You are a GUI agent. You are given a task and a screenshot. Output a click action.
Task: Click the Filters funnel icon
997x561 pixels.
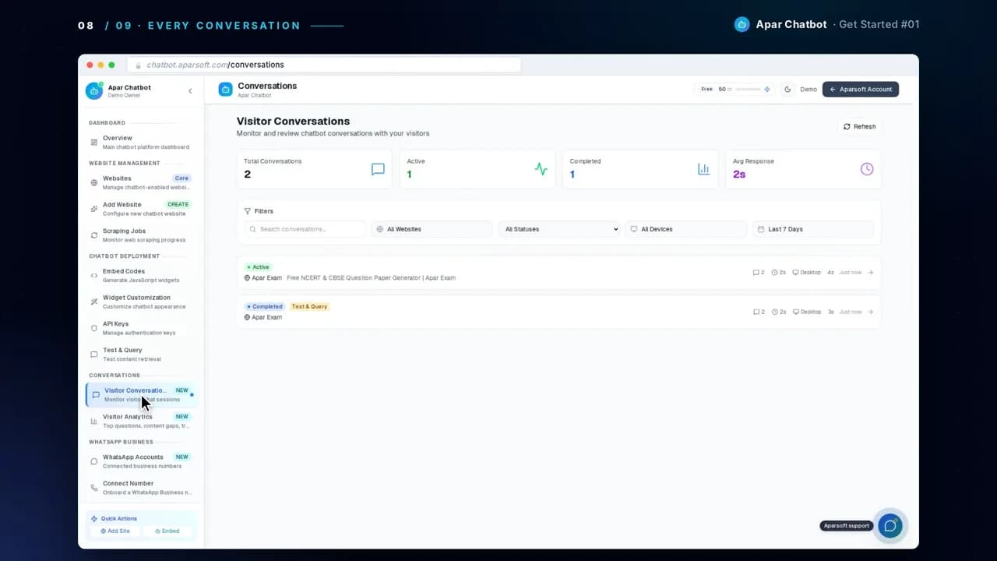coord(248,211)
